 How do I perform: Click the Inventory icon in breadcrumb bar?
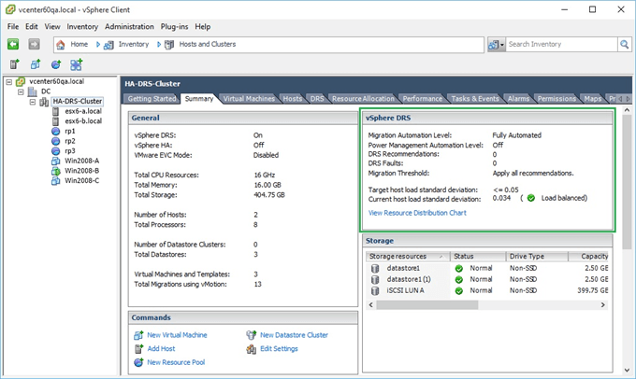pos(108,45)
